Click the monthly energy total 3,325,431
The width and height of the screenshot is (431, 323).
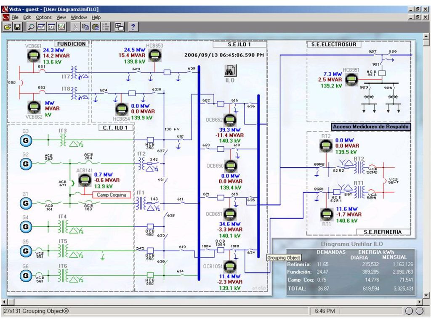403,289
